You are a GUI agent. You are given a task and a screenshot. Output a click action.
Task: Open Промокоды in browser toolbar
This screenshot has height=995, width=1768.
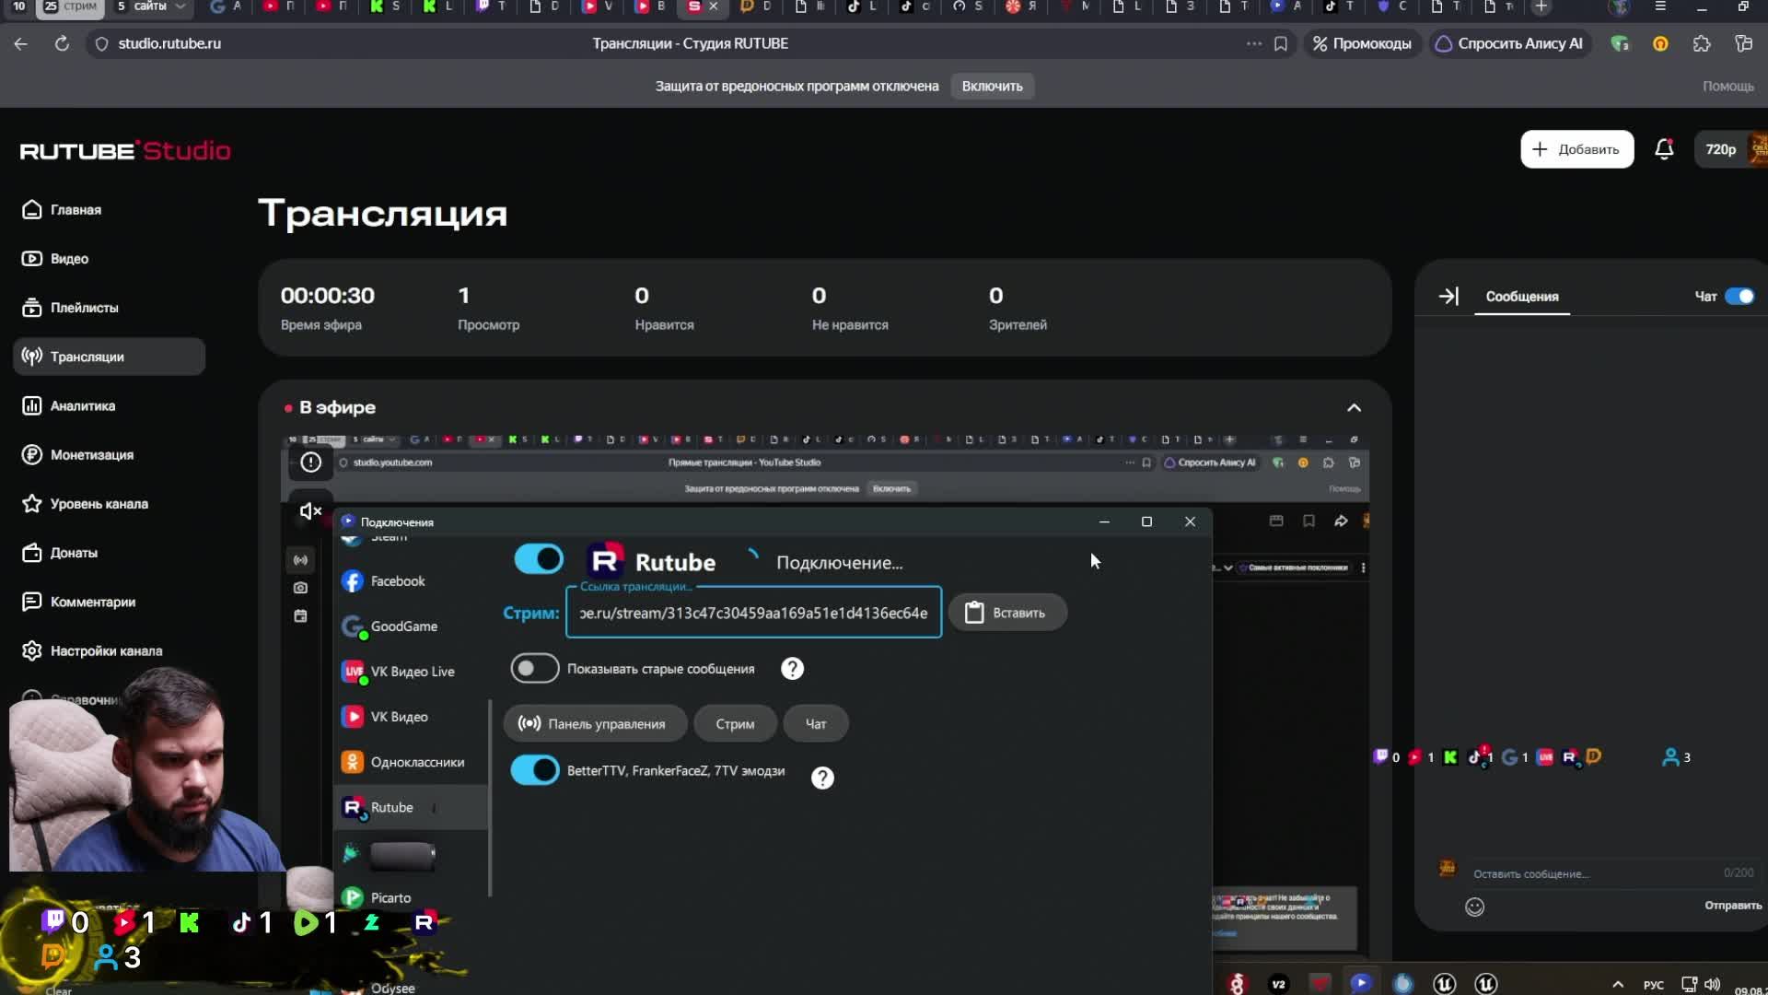1361,43
